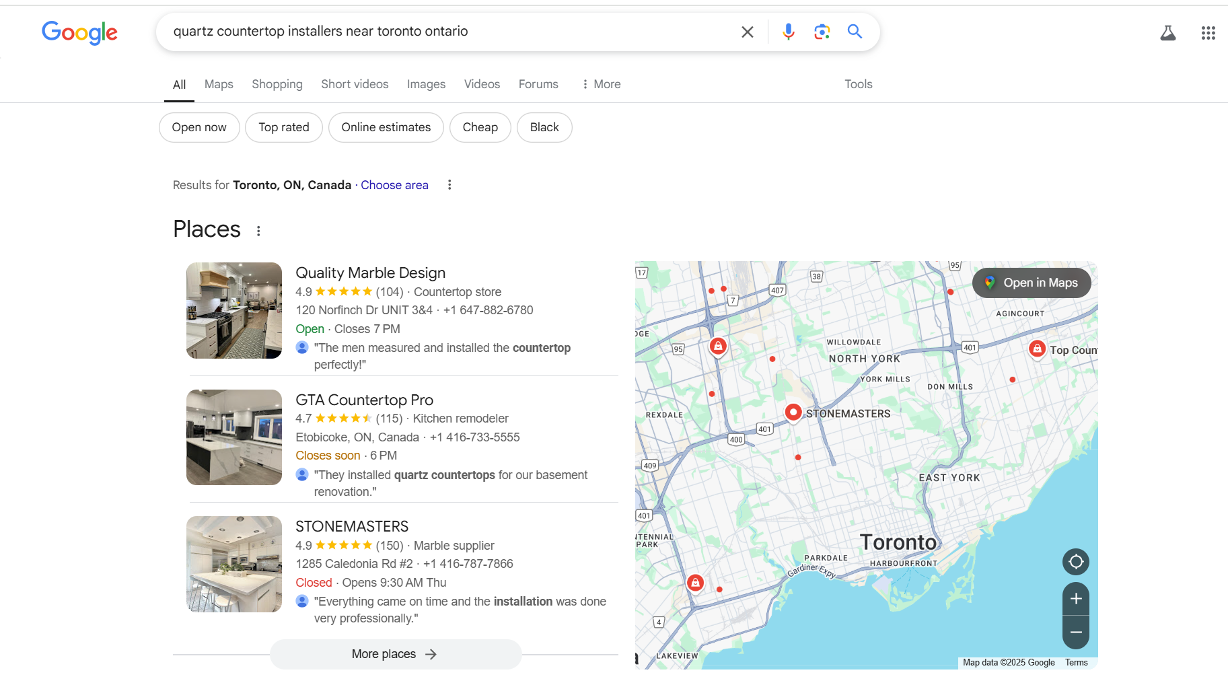
Task: Center map on your current location
Action: click(1075, 562)
